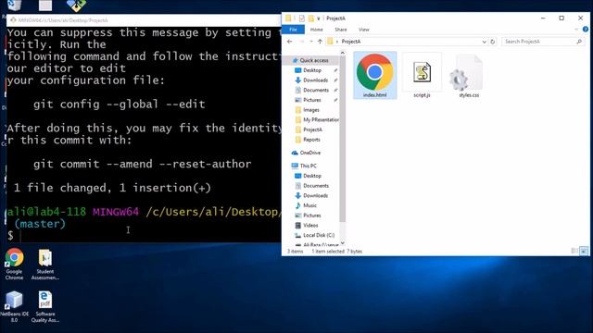Open Reports folder in sidebar
This screenshot has height=333, width=593.
pos(311,140)
